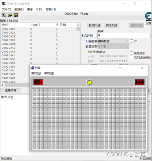Select address row 00020064
152x161 pixels.
coord(15,78)
